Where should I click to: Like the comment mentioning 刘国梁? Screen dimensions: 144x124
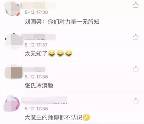point(136,5)
